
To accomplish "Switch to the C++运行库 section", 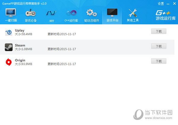I will click(71, 16).
